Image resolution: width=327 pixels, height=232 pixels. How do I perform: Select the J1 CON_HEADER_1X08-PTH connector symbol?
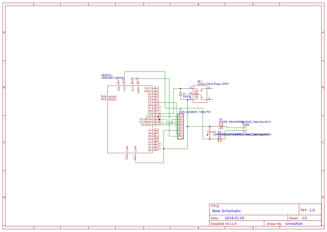coord(180,126)
